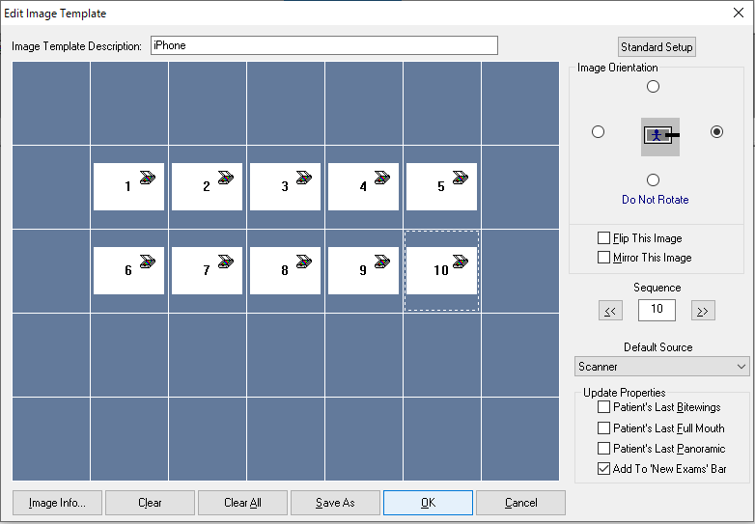Decrease sequence with << button
Image resolution: width=755 pixels, height=524 pixels.
(x=610, y=311)
